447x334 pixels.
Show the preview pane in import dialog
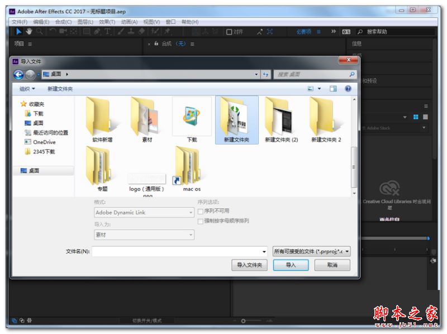click(x=333, y=89)
